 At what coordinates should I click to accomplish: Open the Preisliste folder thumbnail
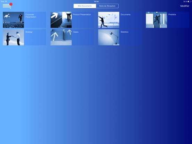tap(157, 20)
